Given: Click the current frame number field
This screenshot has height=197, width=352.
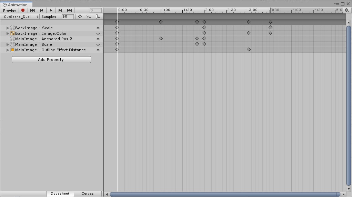Looking at the screenshot, I should (95, 10).
